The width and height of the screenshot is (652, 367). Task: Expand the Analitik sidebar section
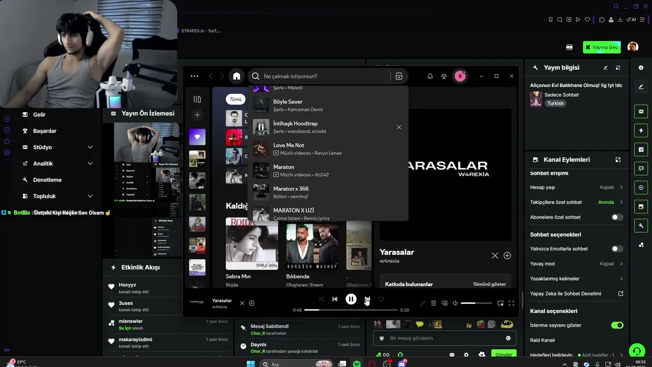57,164
